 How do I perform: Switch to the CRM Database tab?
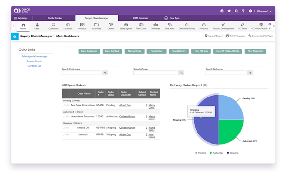141,18
